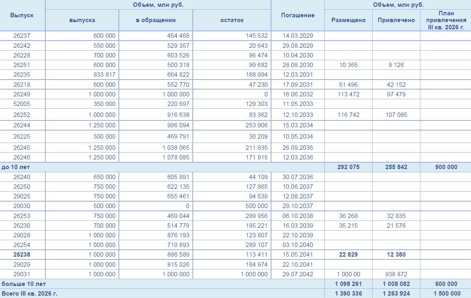Image resolution: width=471 pixels, height=298 pixels.
Task: Click placed amount 116 742 cell
Action: click(349, 115)
